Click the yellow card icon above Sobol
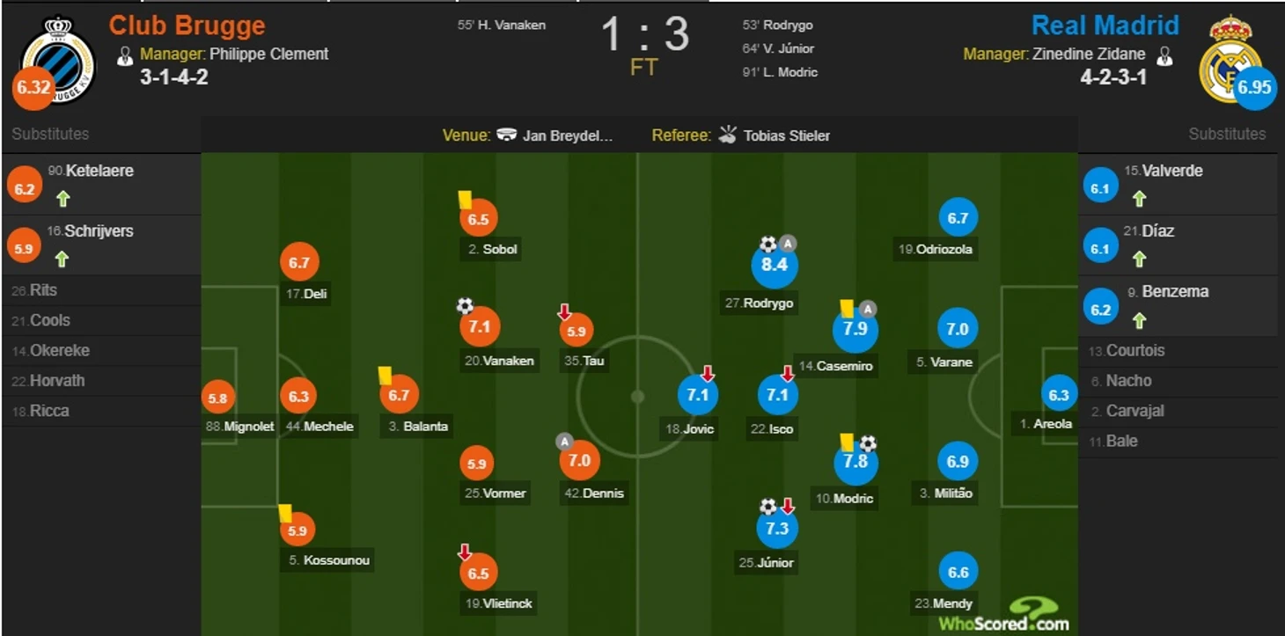The height and width of the screenshot is (636, 1285). click(465, 201)
